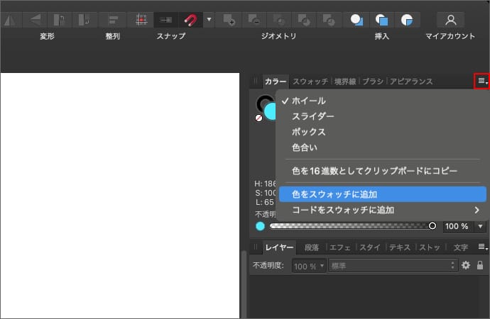This screenshot has height=319, width=490.
Task: Click the color opacity slider handle
Action: tap(432, 226)
